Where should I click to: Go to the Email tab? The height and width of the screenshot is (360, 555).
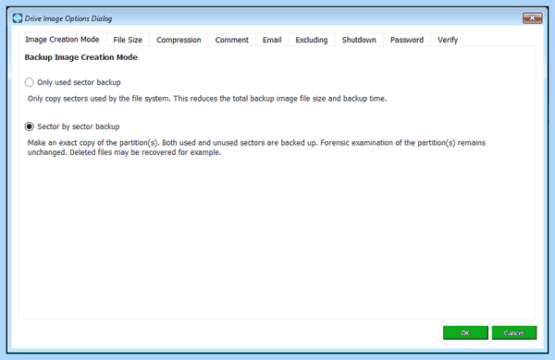coord(272,40)
